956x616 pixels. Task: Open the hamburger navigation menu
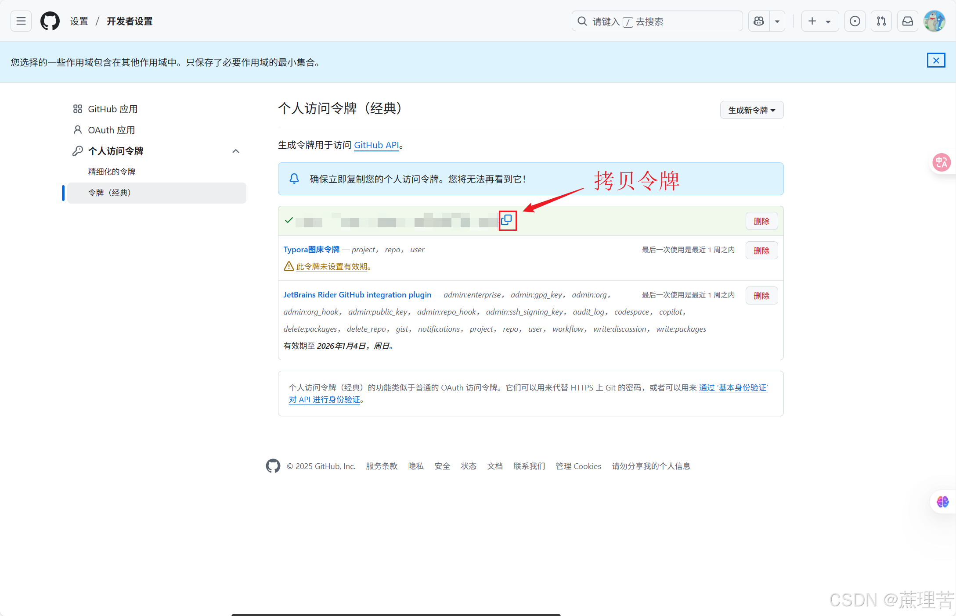(x=21, y=21)
